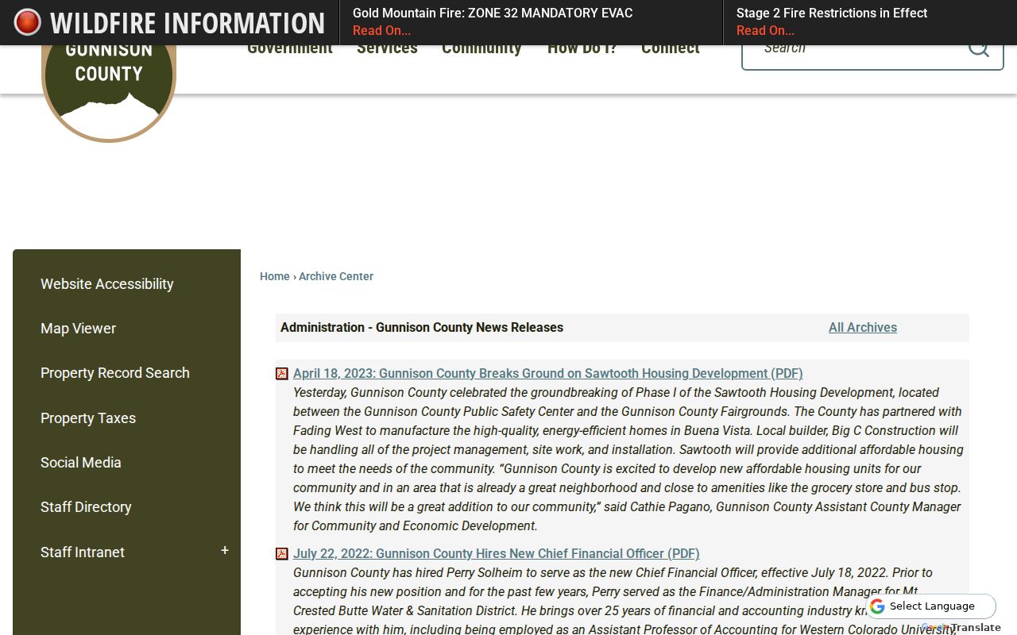Image resolution: width=1017 pixels, height=635 pixels.
Task: Click the search magnifier icon
Action: 979,49
